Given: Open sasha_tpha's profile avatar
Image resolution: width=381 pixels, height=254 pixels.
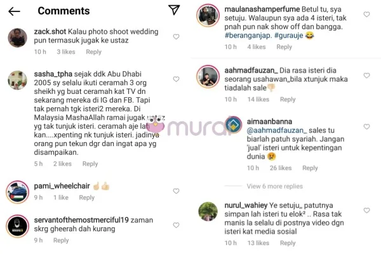Looking at the screenshot, I should [x=18, y=80].
